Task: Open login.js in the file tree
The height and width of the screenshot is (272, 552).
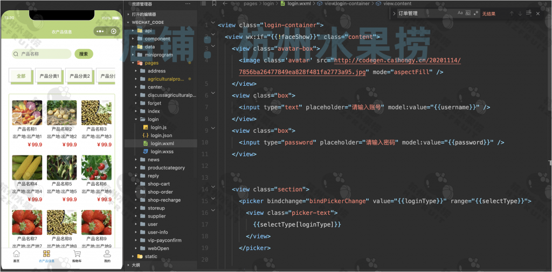Action: point(158,127)
